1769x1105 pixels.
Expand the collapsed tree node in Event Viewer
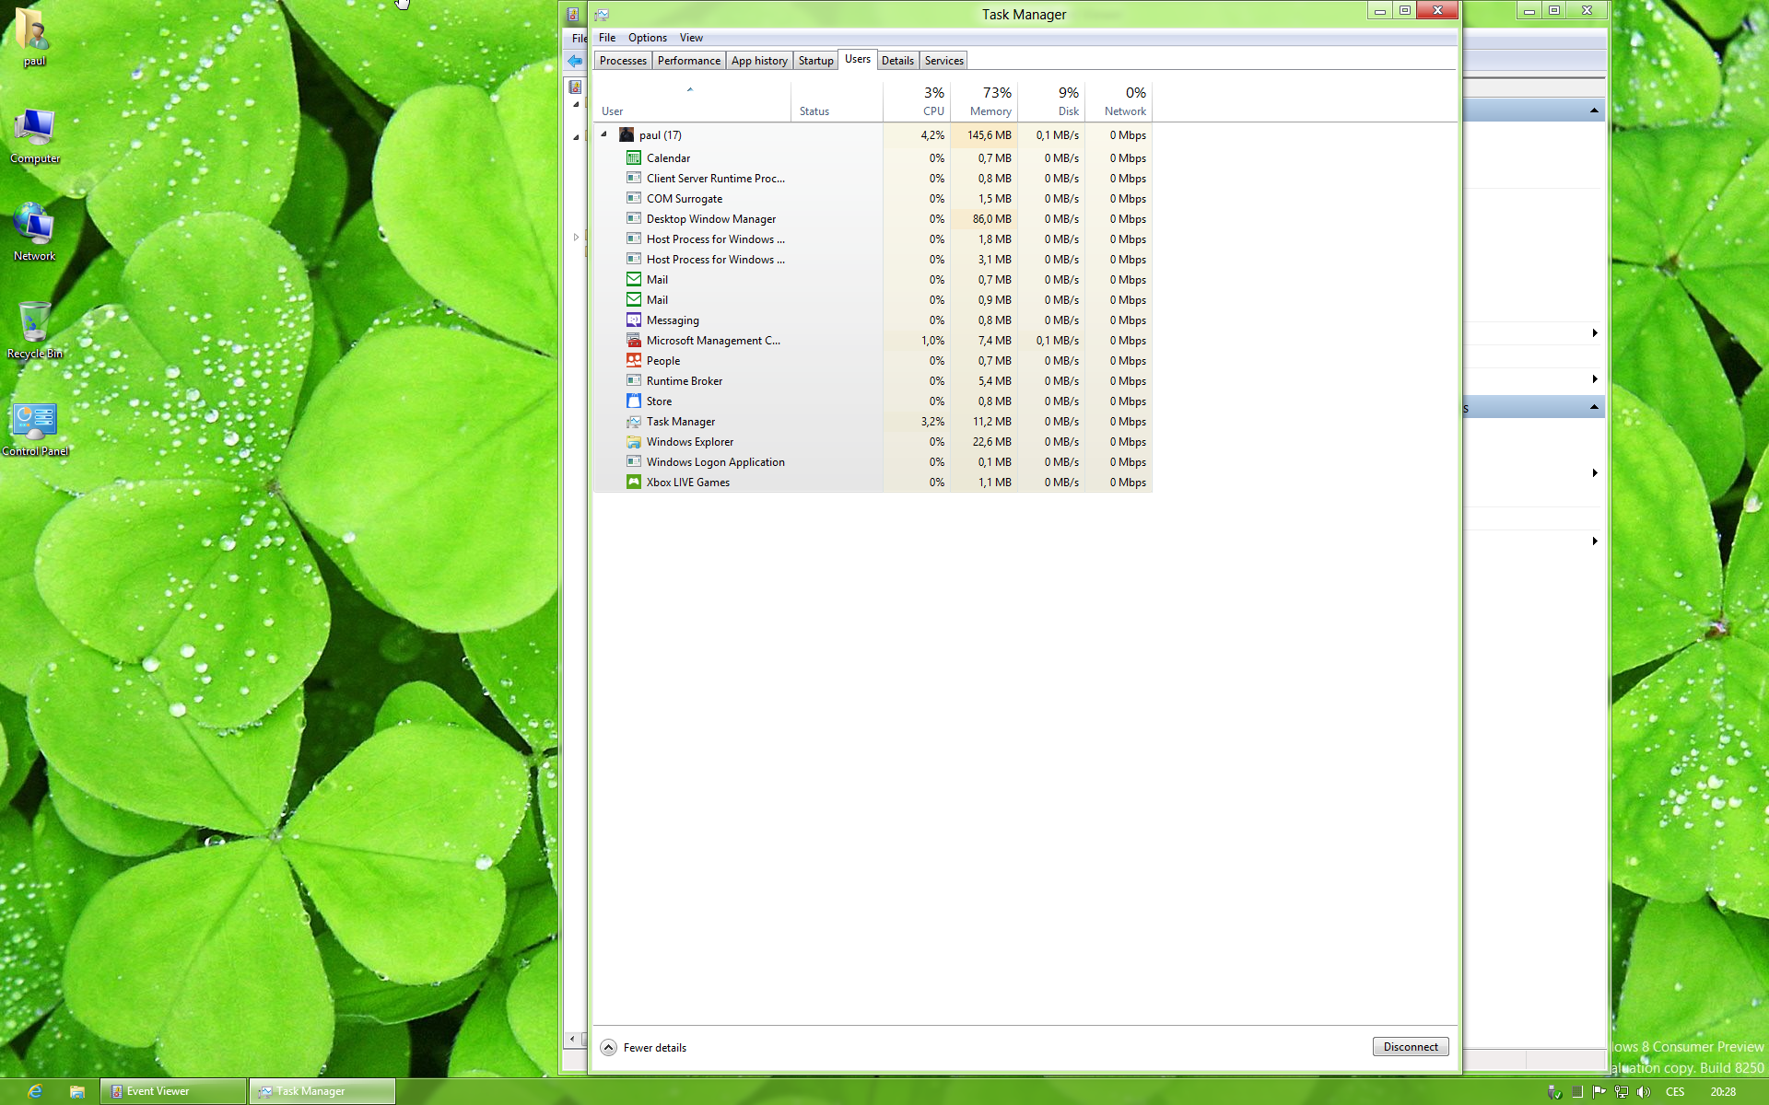[x=576, y=238]
